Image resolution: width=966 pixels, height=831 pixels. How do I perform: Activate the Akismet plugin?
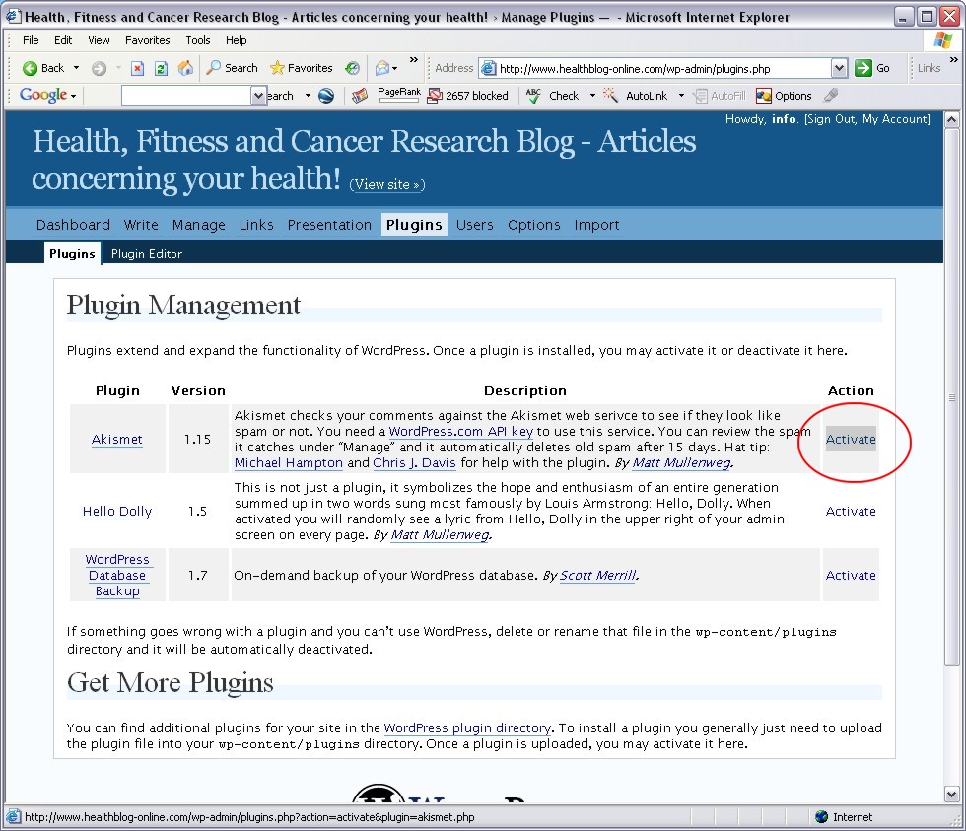tap(850, 439)
